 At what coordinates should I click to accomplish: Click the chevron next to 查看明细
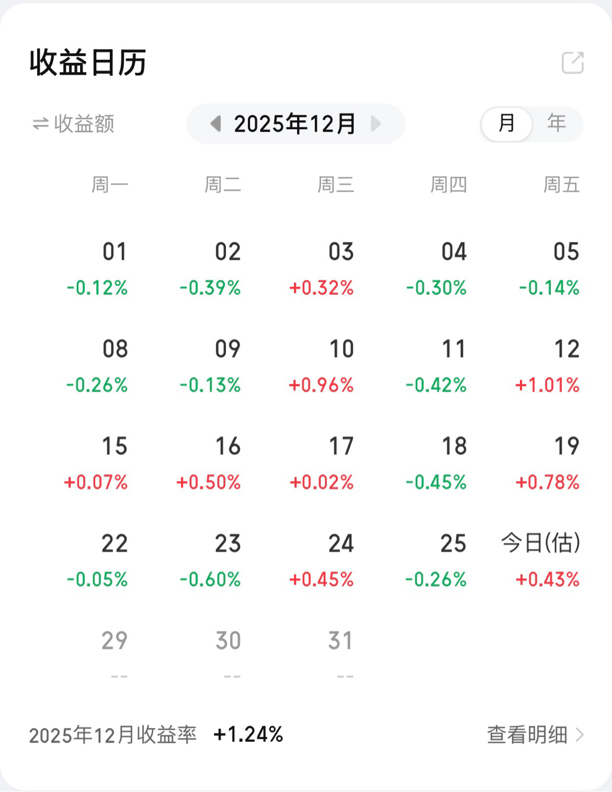pyautogui.click(x=579, y=735)
